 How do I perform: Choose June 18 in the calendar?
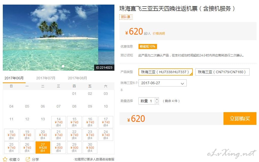pos(11,135)
